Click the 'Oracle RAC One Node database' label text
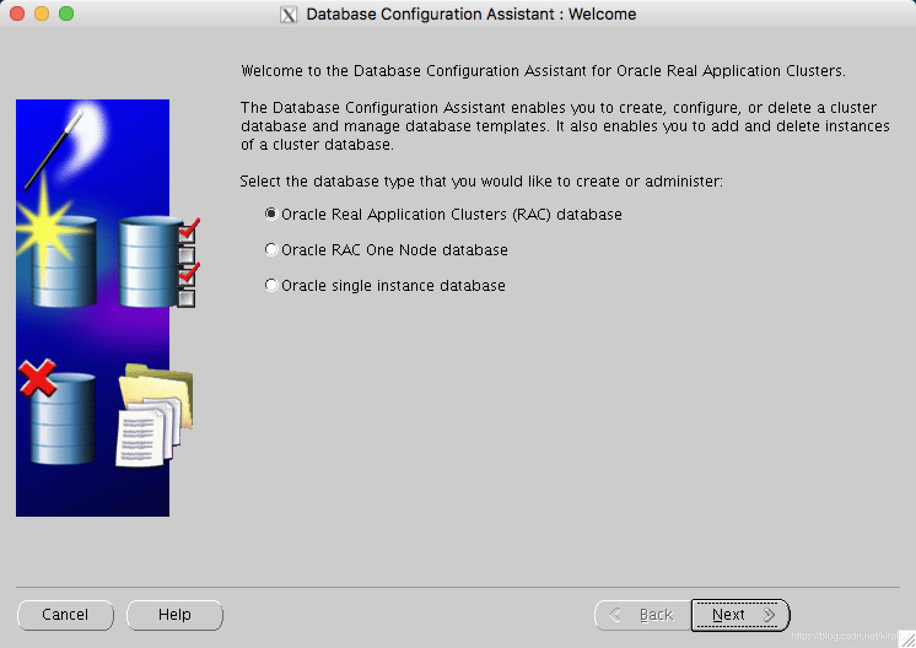The height and width of the screenshot is (648, 916). pyautogui.click(x=395, y=250)
